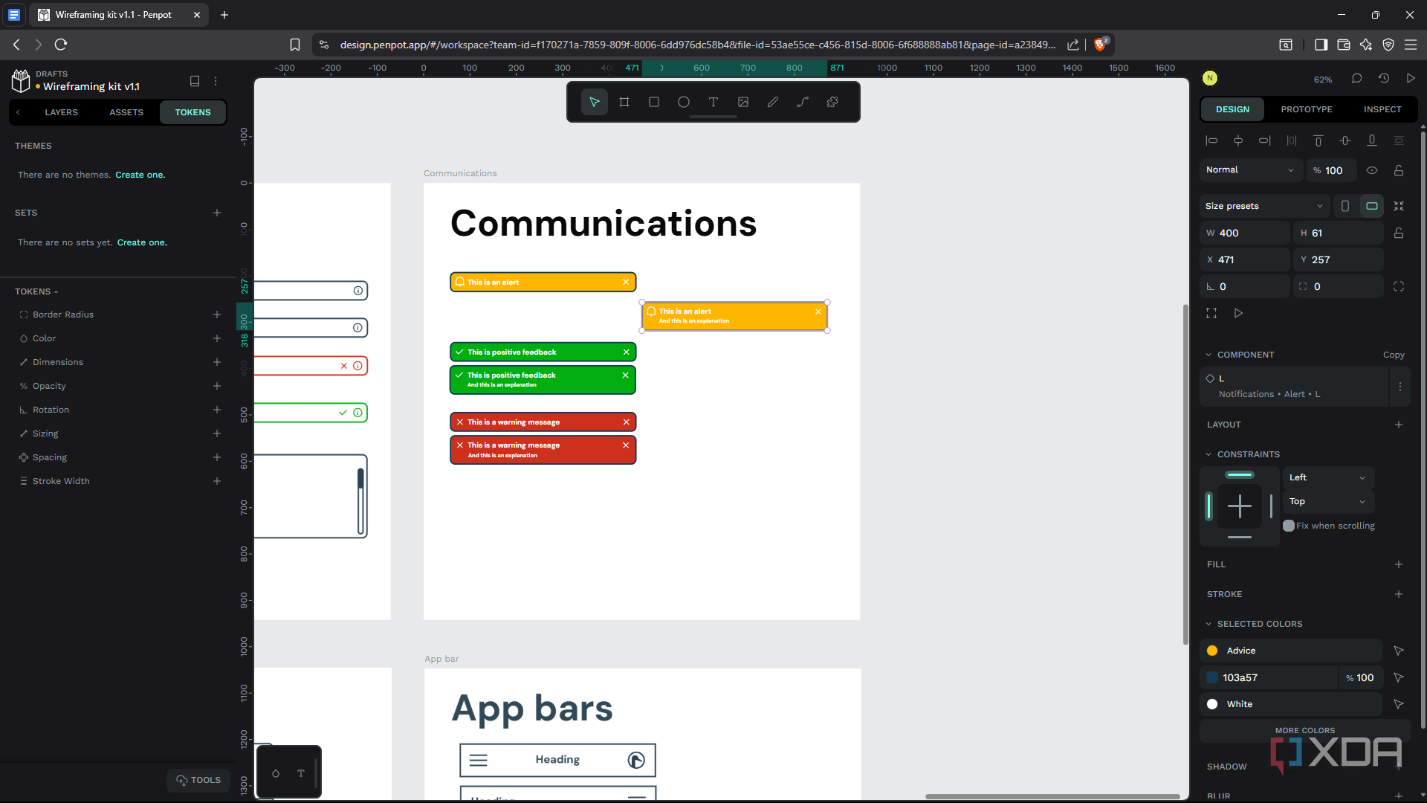This screenshot has height=803, width=1427.
Task: Select the Image insert tool
Action: [x=743, y=102]
